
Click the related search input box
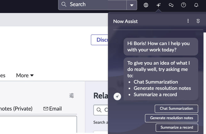pyautogui.click(x=101, y=110)
